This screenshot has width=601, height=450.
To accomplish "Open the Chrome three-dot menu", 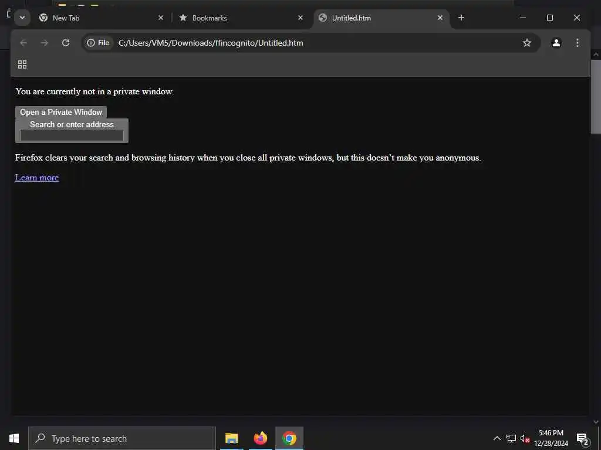I will click(x=578, y=43).
